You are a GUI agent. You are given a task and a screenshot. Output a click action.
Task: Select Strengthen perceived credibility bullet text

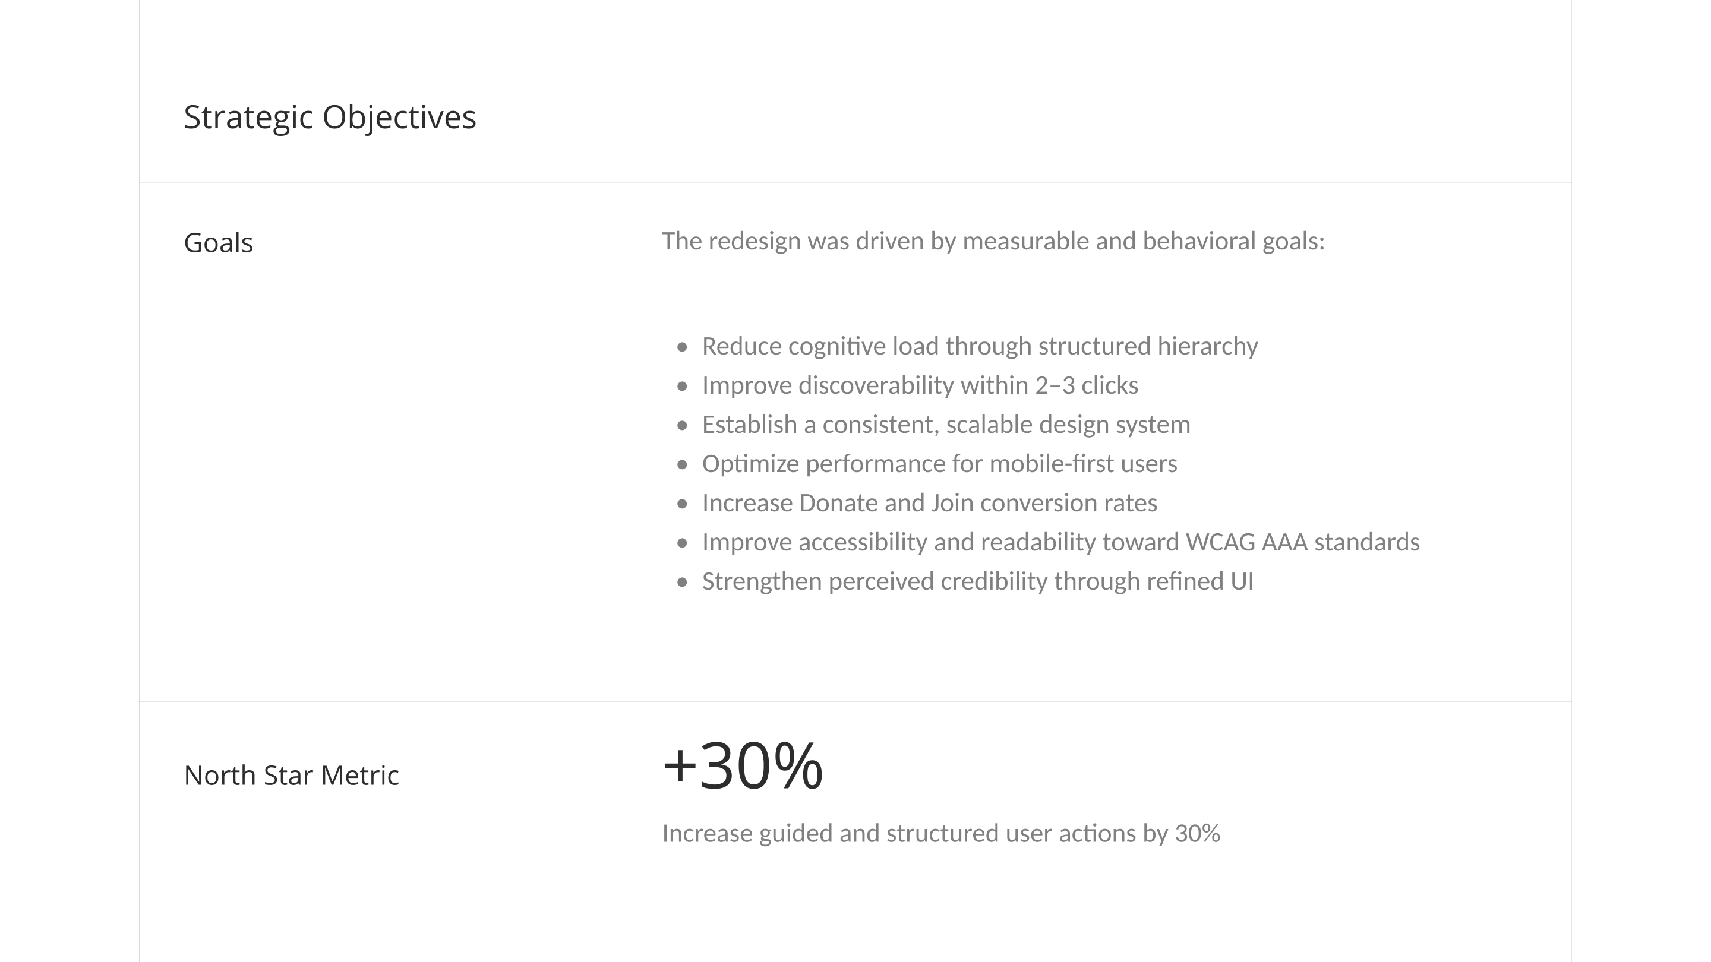click(978, 581)
